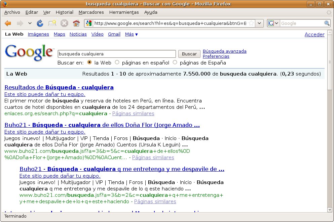Click first 'Este sitio puede dañar tu equipo' warning
The width and height of the screenshot is (334, 222).
[45, 94]
